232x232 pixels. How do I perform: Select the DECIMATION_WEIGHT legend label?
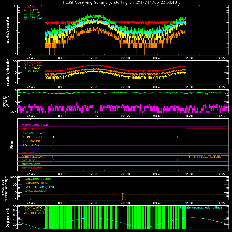tap(37, 183)
